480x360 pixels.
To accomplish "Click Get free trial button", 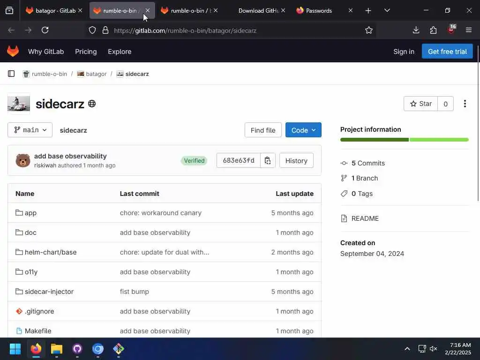I will click(447, 51).
